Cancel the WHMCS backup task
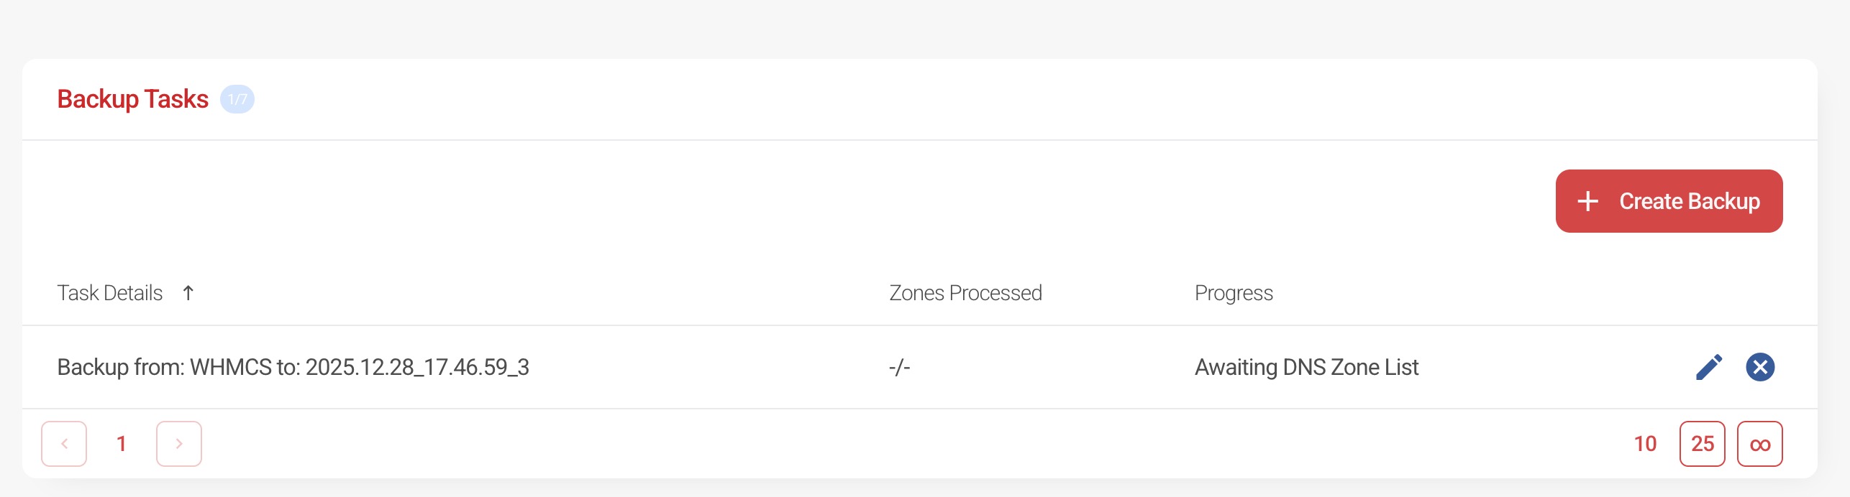The height and width of the screenshot is (497, 1850). pyautogui.click(x=1759, y=367)
